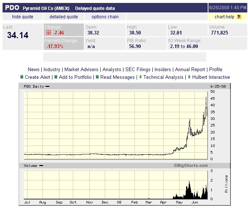Open the Industry link
This screenshot has width=248, height=209.
click(x=52, y=69)
